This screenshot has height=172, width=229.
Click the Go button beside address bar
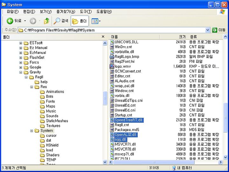[x=219, y=30]
